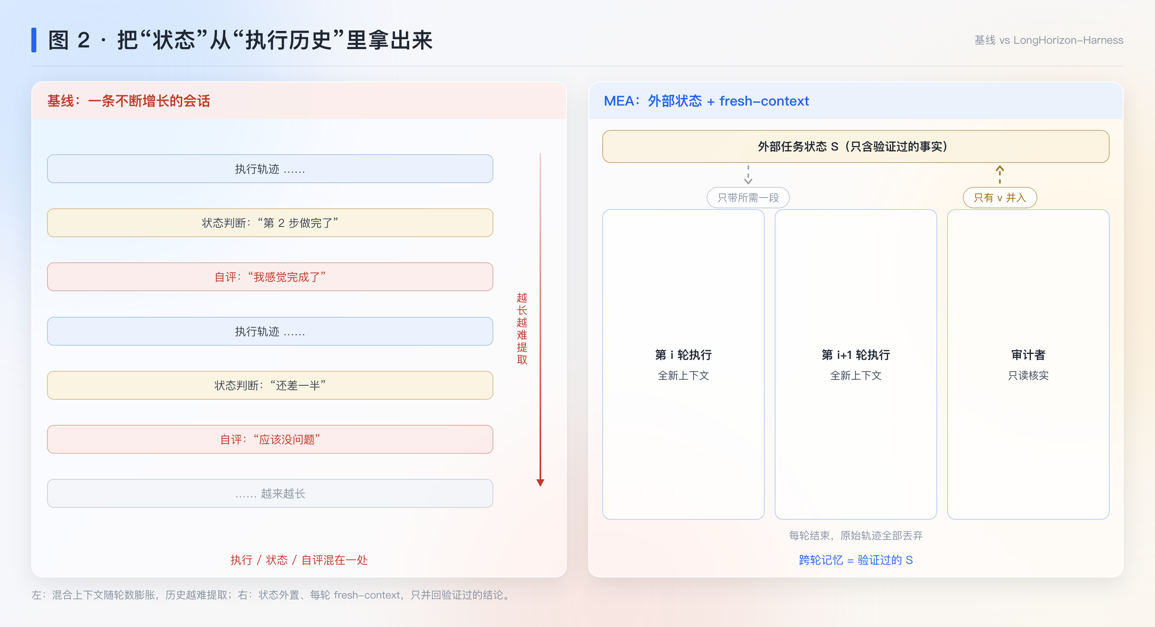Click the '每轮结束，原始轨迹全部丢弃' note

point(856,535)
